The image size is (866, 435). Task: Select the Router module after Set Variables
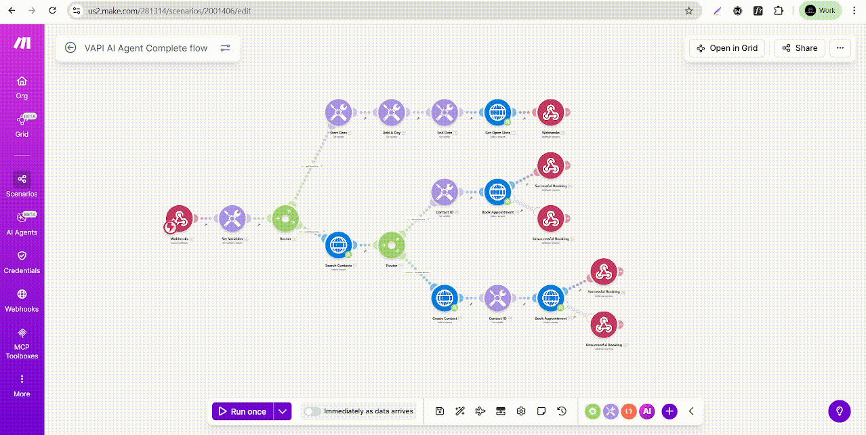(x=285, y=219)
